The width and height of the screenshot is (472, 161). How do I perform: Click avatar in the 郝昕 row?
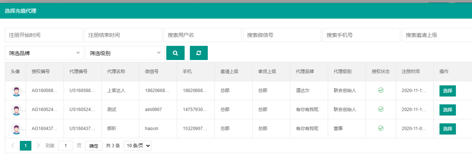[16, 129]
